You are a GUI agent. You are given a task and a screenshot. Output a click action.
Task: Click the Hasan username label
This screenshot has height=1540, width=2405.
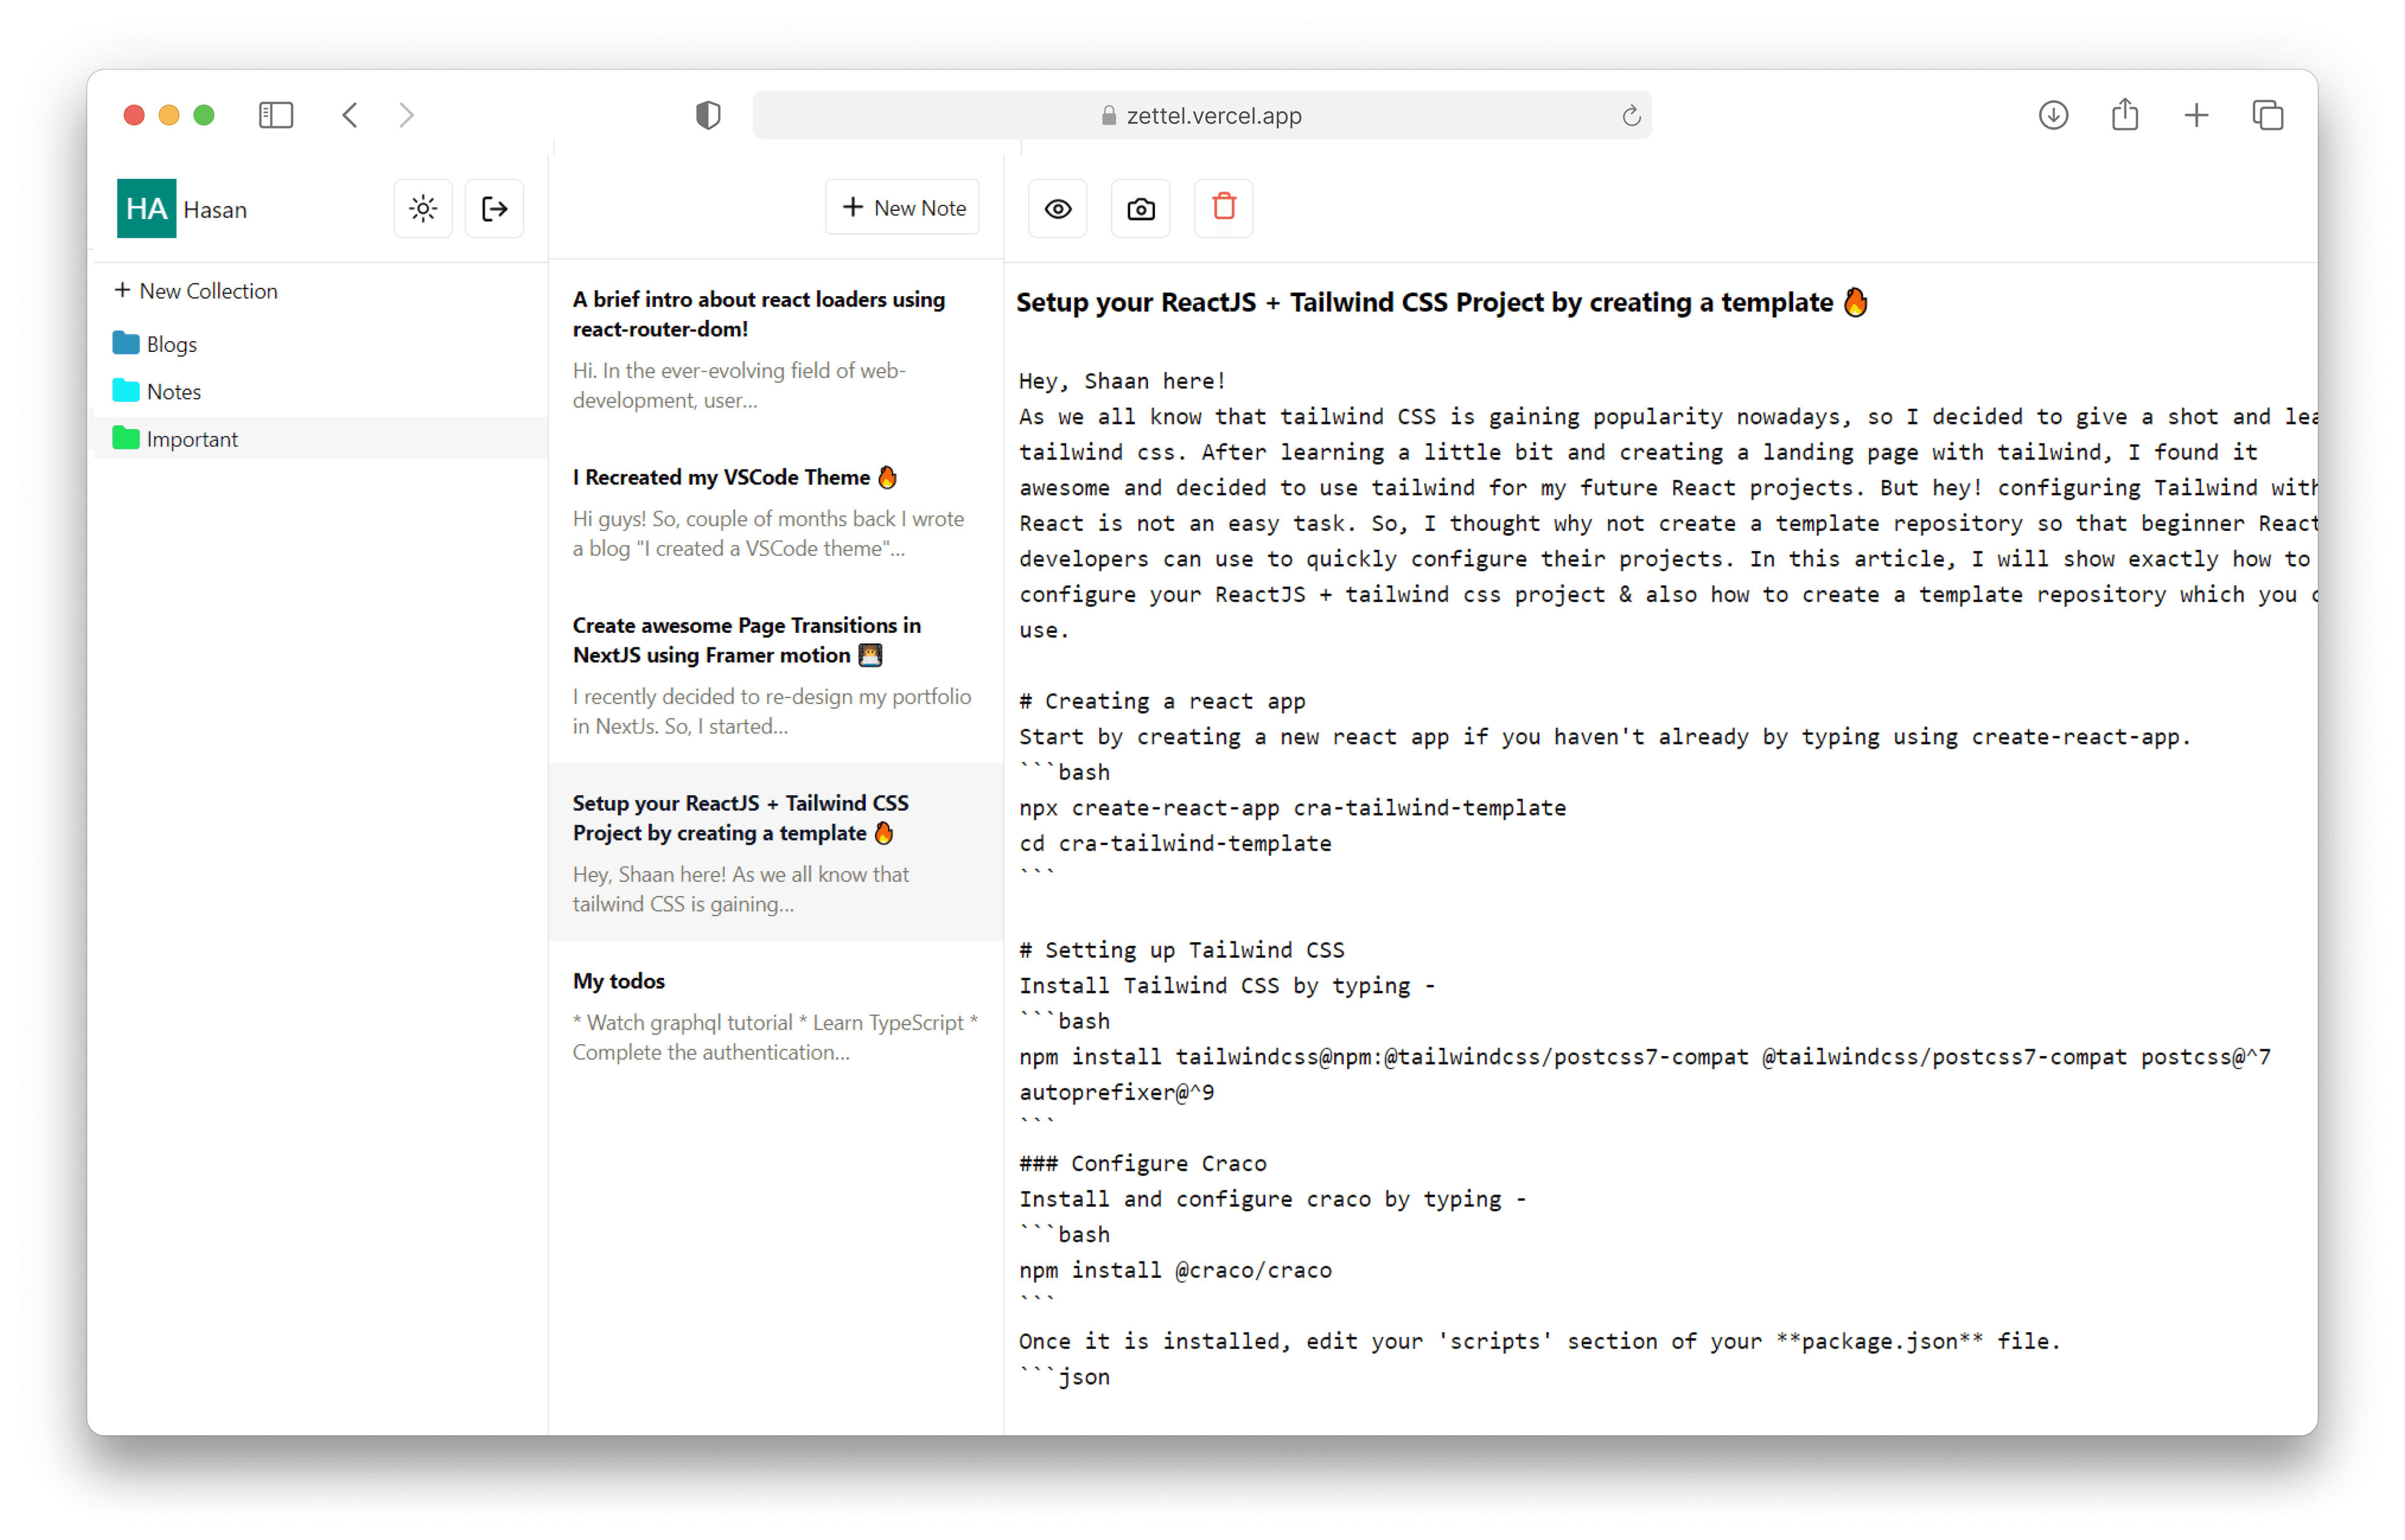click(x=215, y=210)
